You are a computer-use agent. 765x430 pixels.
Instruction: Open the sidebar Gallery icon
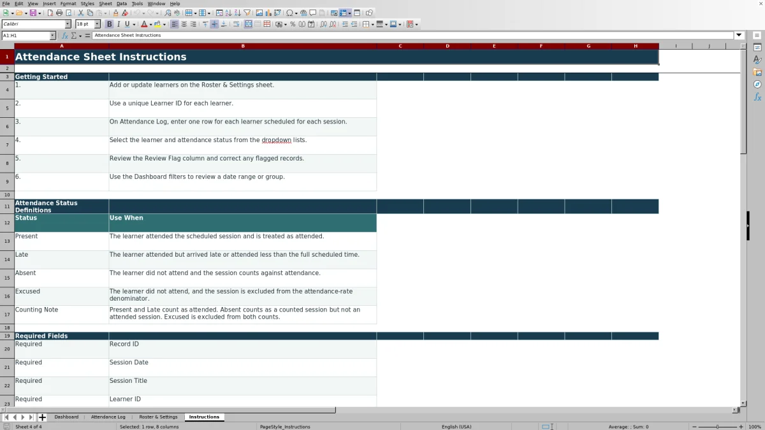point(757,73)
